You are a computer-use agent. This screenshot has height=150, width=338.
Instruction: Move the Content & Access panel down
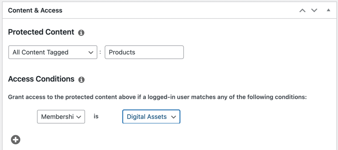coord(314,10)
